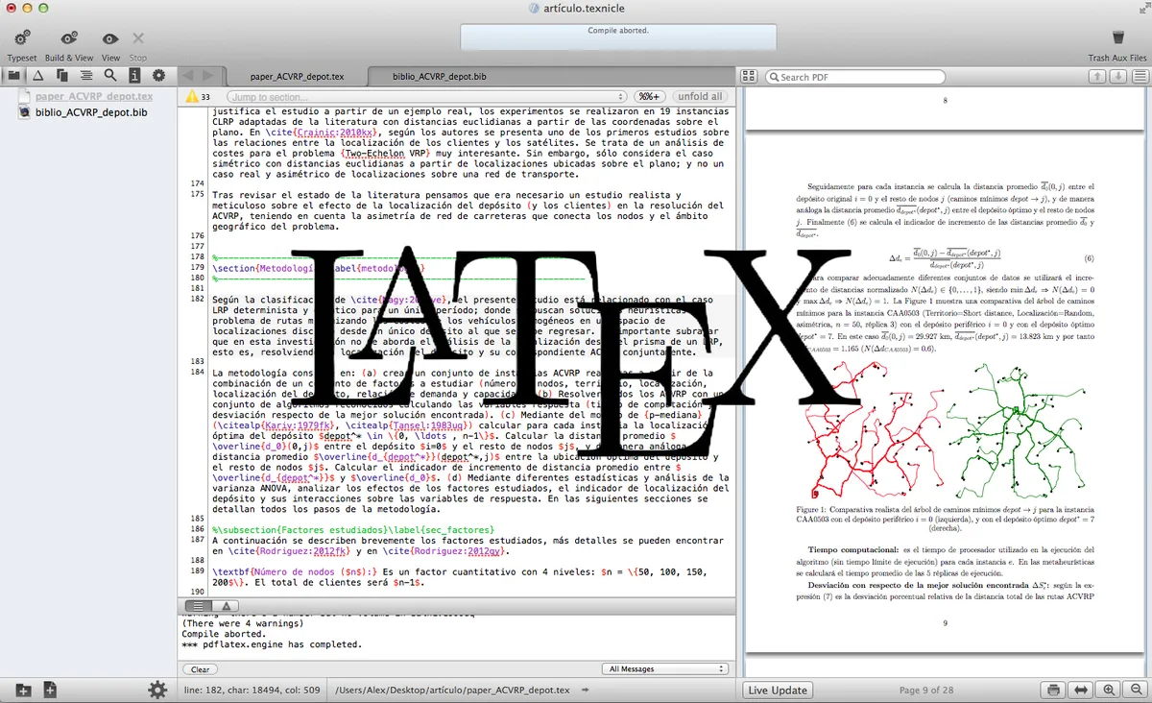Image resolution: width=1152 pixels, height=703 pixels.
Task: Click the %%+ comment marker button
Action: tap(650, 96)
